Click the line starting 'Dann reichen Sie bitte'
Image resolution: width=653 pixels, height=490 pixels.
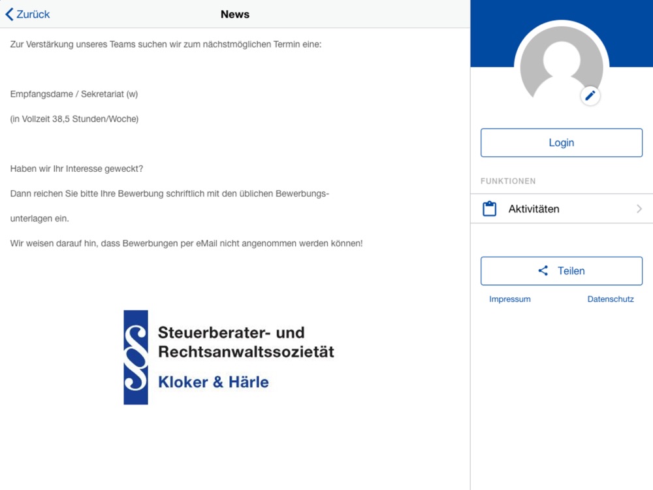click(170, 194)
